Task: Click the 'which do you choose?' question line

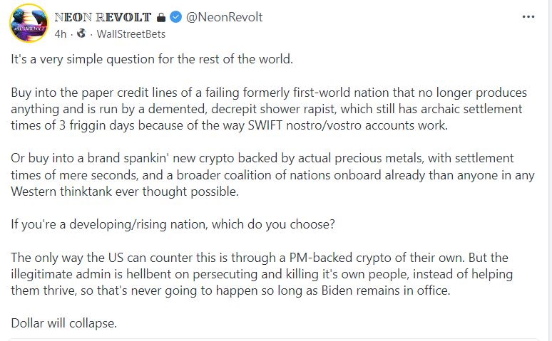Action: (173, 224)
